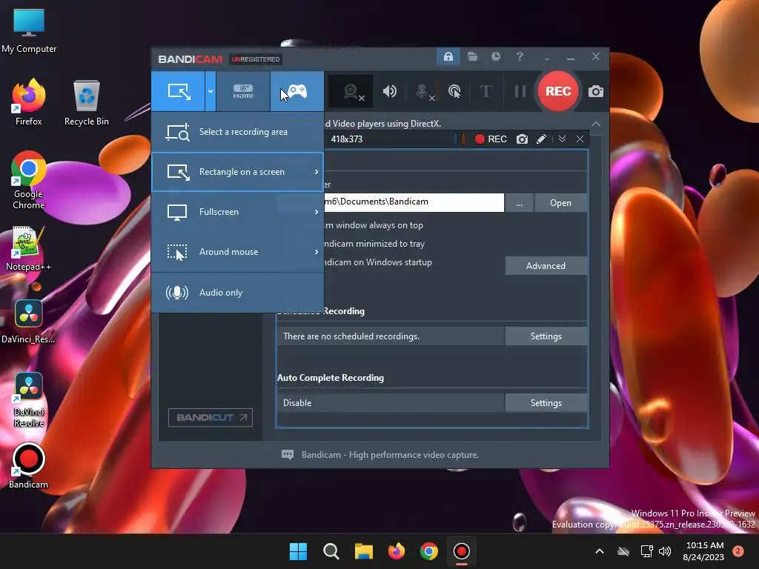Open Bandicam help question mark

520,56
